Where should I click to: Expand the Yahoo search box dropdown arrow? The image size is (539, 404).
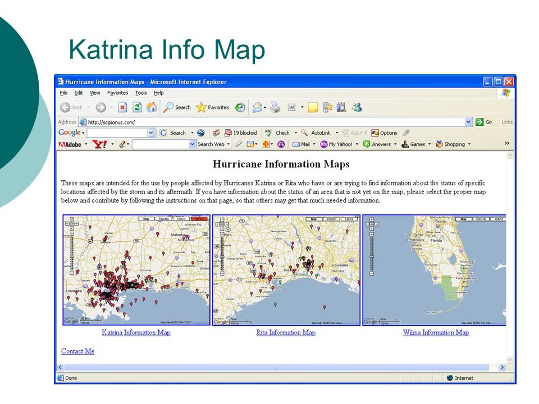(192, 144)
